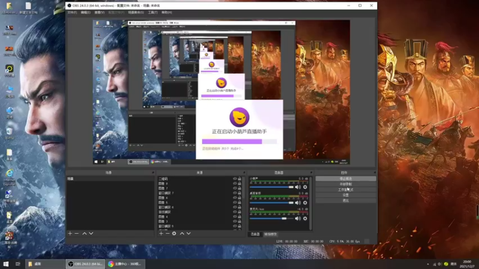Mute the 小葫芦 audio channel
479x269 pixels.
pos(298,187)
